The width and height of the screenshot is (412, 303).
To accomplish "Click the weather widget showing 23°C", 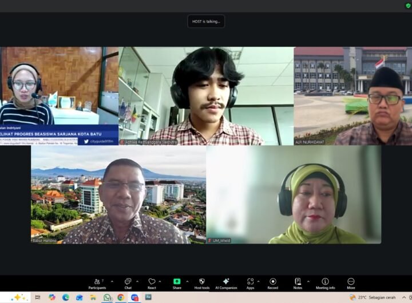I will point(372,297).
